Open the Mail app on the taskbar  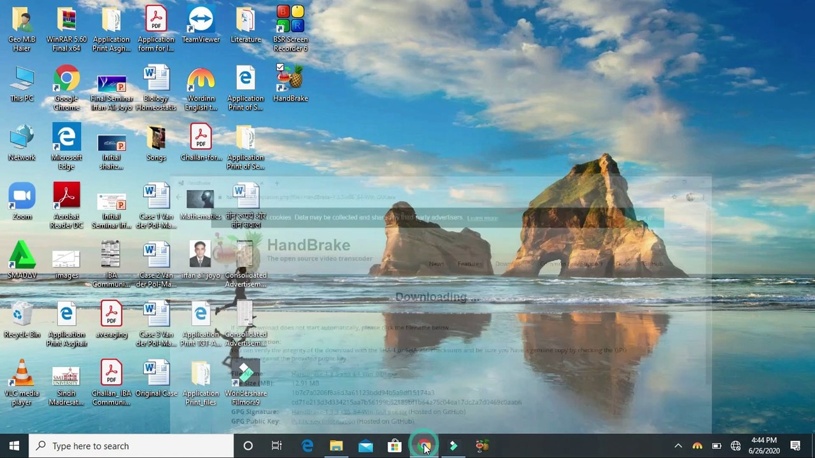point(365,446)
